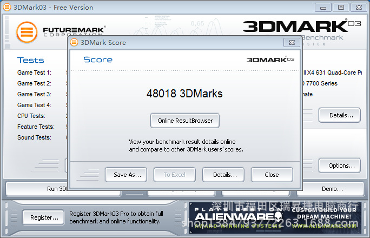
Task: Click the 3DMARK03 logo in the score dialog
Action: 270,59
